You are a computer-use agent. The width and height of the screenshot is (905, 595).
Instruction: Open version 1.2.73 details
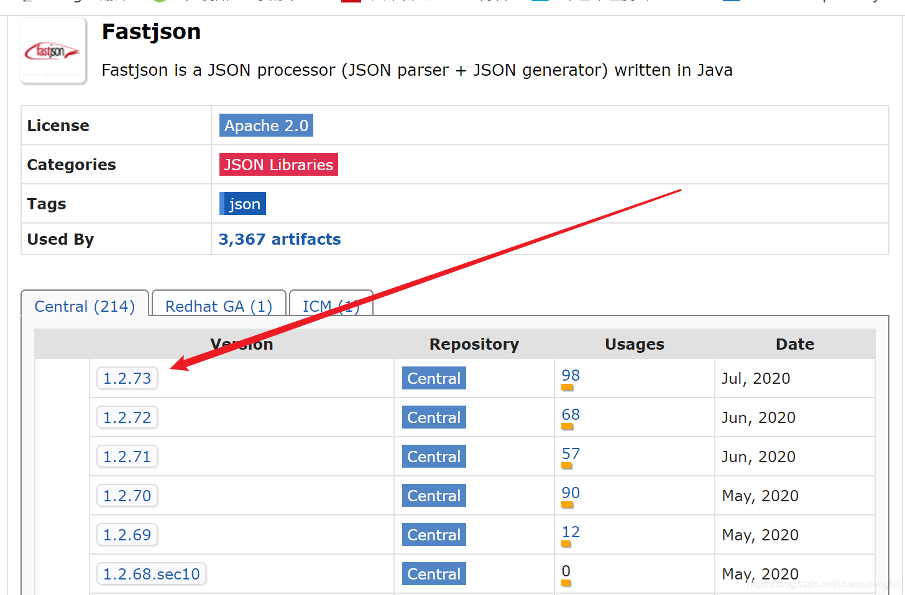point(127,378)
